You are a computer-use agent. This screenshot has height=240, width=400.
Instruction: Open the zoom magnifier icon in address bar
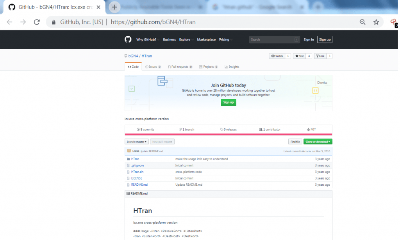tap(362, 22)
